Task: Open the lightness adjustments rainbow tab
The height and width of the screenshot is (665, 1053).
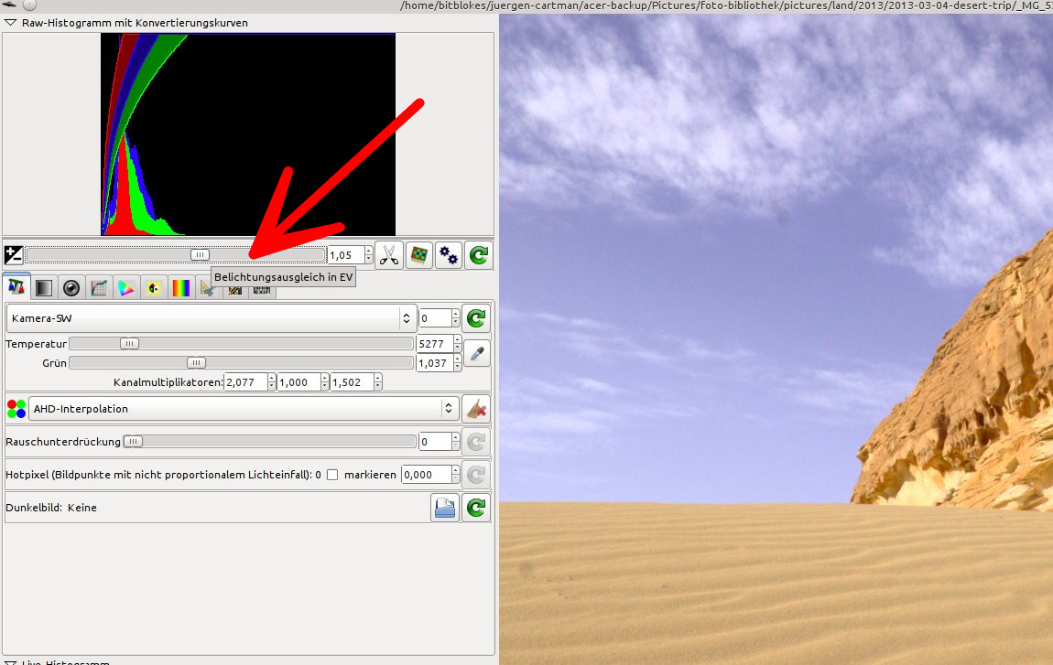Action: coord(181,288)
